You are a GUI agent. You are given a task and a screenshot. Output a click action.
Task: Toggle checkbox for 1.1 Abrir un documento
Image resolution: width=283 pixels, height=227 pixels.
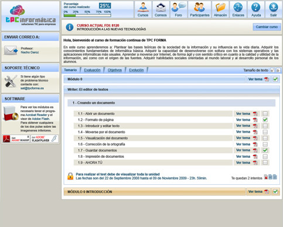click(265, 114)
